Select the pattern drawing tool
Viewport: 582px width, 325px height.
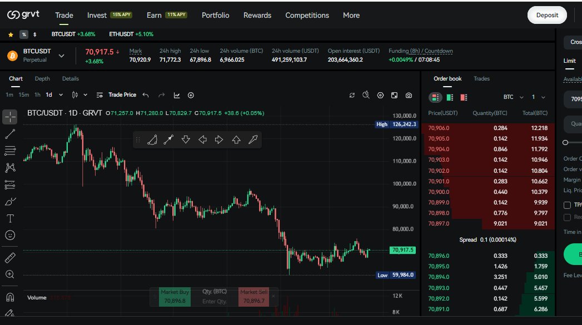pos(10,168)
